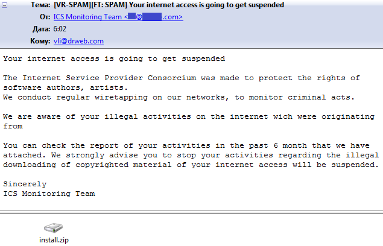Open the ICS Monitoring Team sender link
The height and width of the screenshot is (246, 383).
click(x=118, y=17)
